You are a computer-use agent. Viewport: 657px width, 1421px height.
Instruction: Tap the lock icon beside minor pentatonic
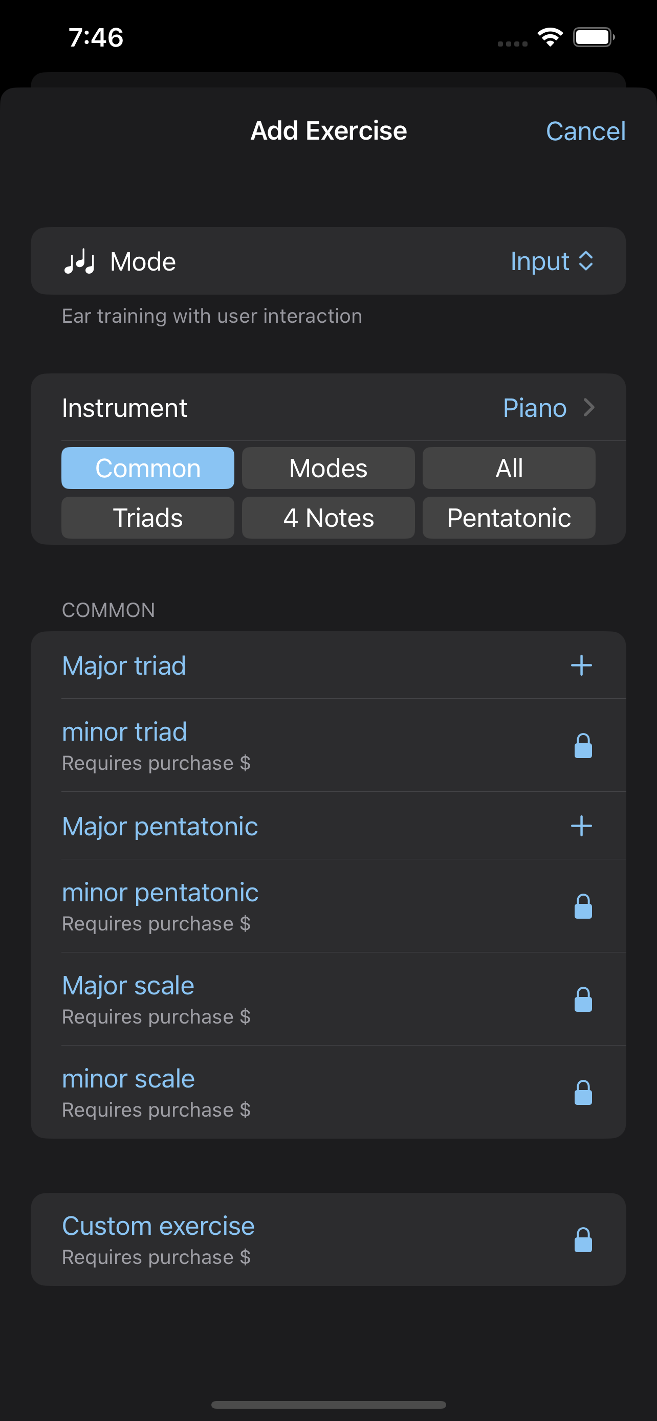click(583, 906)
